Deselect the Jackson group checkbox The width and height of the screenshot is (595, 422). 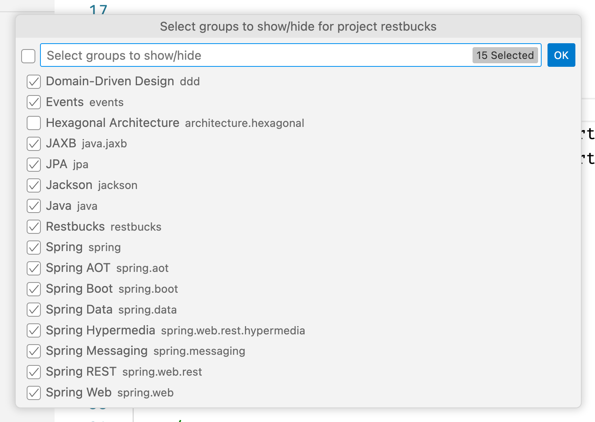point(34,185)
